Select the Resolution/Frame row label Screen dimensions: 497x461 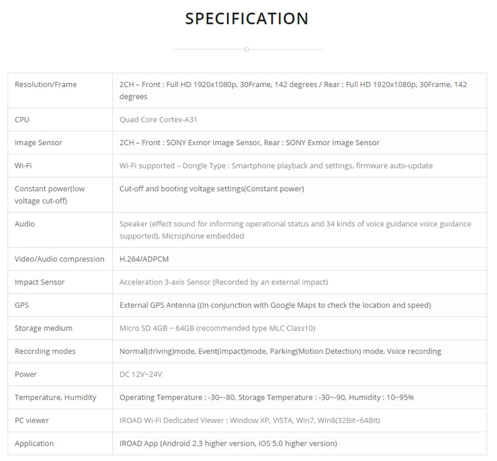click(x=46, y=84)
